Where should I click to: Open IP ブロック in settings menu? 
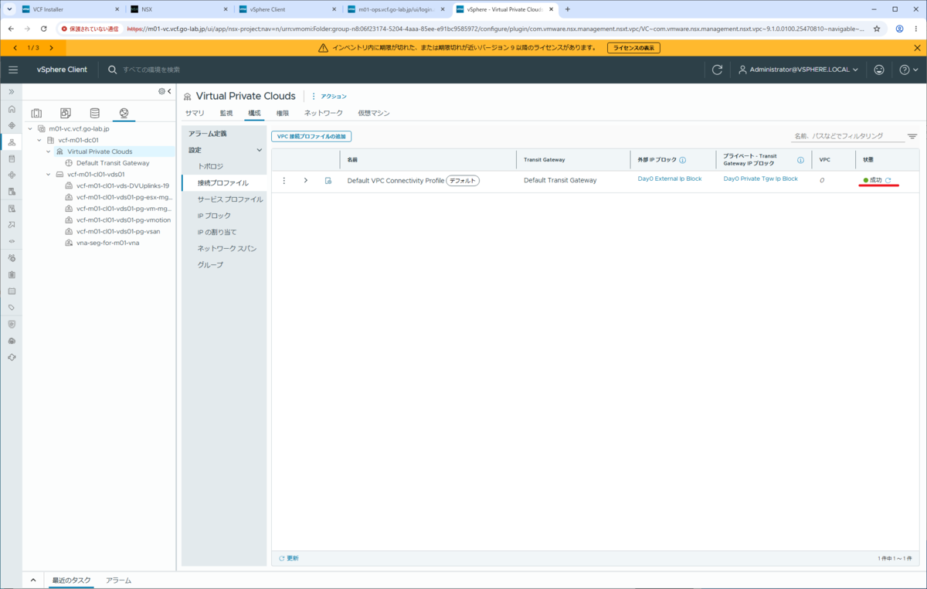(x=214, y=216)
